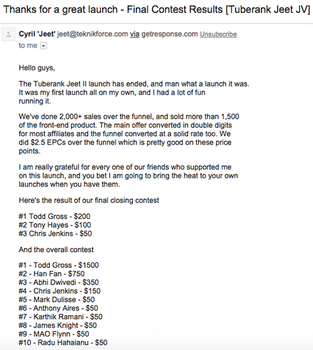313x350 pixels.
Task: Click 'And the overall contest' heading text
Action: pos(56,250)
